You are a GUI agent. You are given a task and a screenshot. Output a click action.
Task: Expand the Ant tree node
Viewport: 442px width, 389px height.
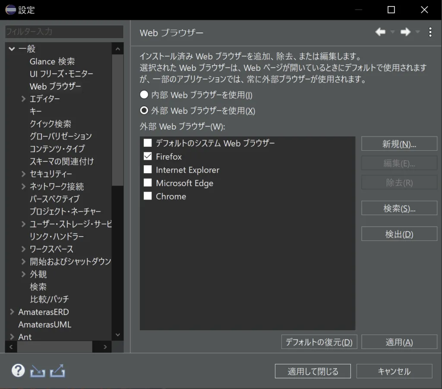click(12, 337)
